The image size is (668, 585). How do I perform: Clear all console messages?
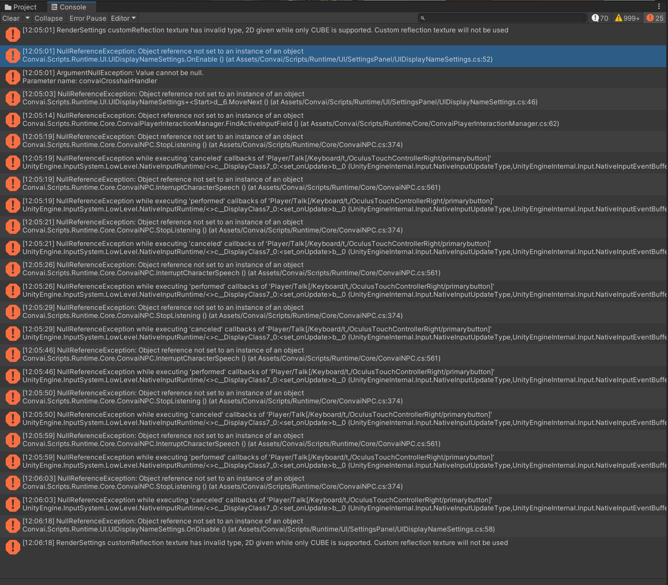(11, 18)
